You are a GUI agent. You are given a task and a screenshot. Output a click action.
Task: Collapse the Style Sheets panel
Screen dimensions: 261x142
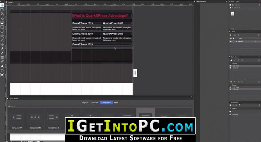coord(230,57)
